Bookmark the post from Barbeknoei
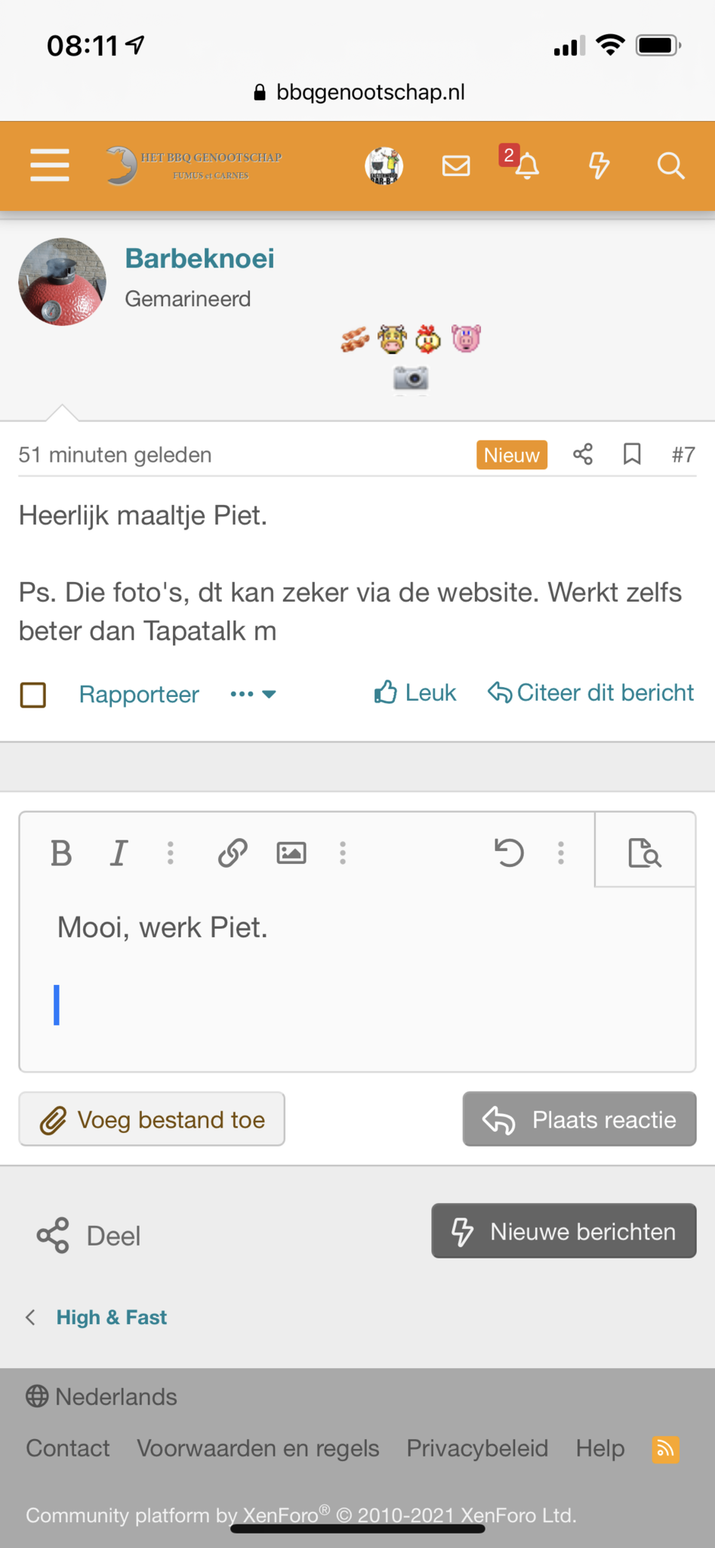Screen dimensions: 715x1548 point(632,454)
